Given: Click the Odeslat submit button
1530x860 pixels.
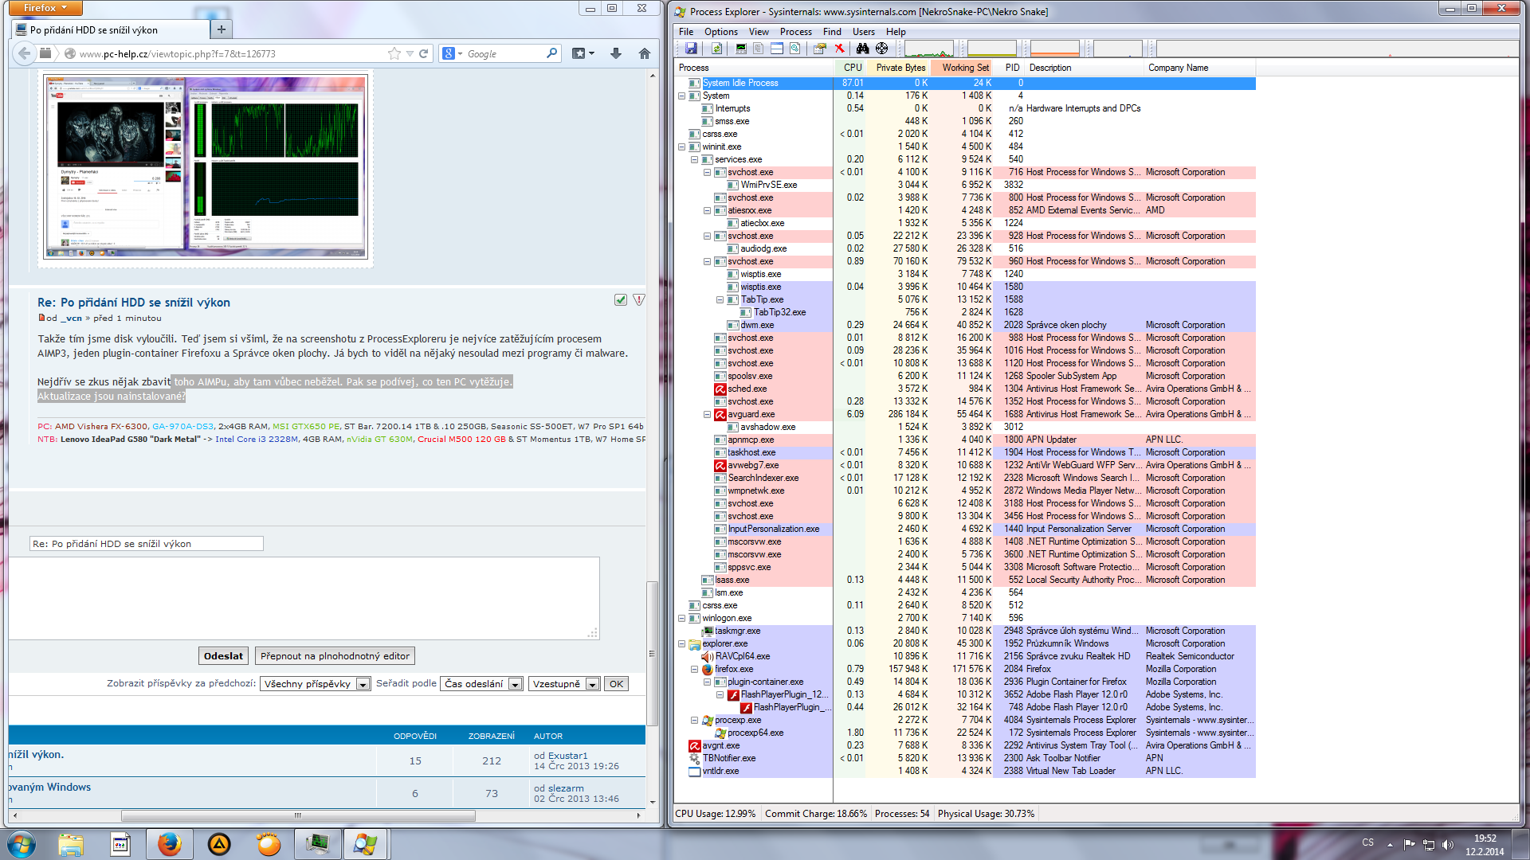Looking at the screenshot, I should 223,656.
